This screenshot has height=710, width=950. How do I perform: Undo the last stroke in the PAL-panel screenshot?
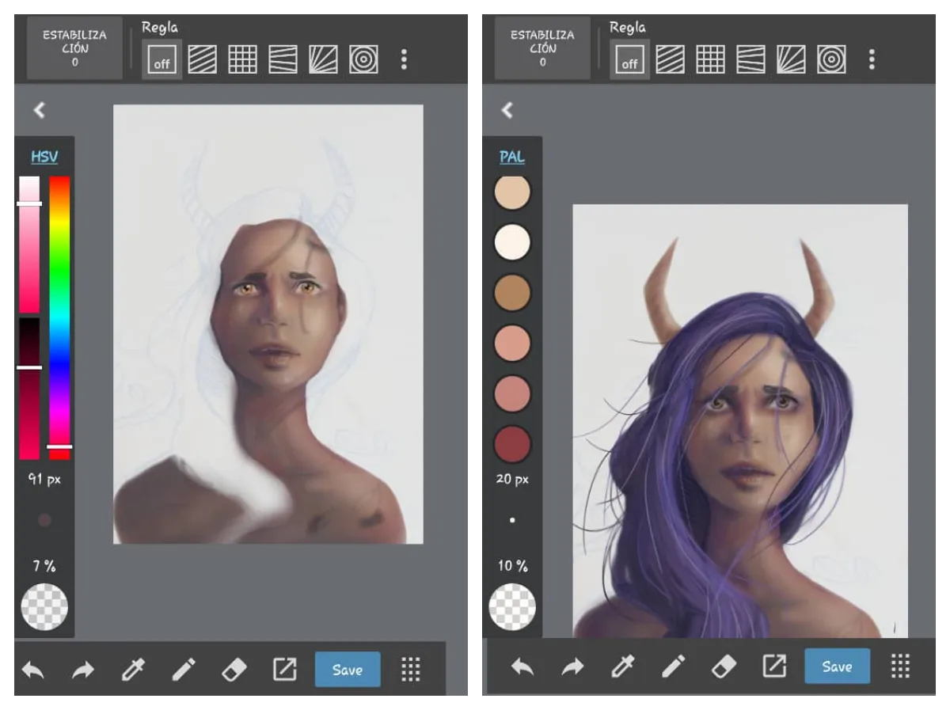[522, 667]
